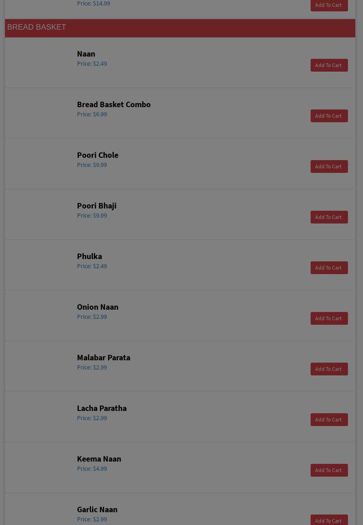Click the Add To Cart button for $14.99 item
This screenshot has height=525, width=363.
329,5
